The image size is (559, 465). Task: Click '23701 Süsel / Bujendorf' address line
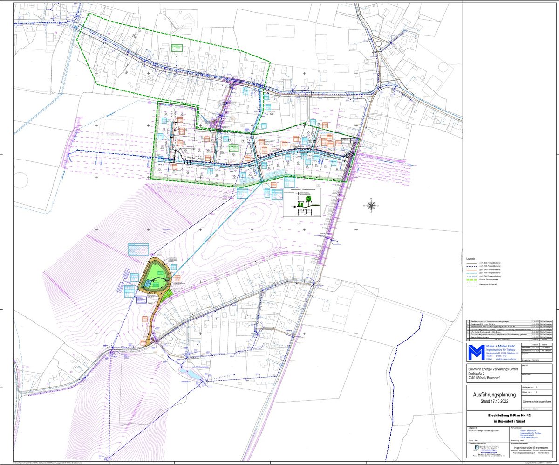[484, 378]
